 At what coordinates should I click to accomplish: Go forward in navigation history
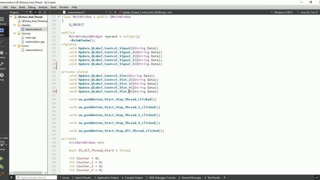point(54,12)
